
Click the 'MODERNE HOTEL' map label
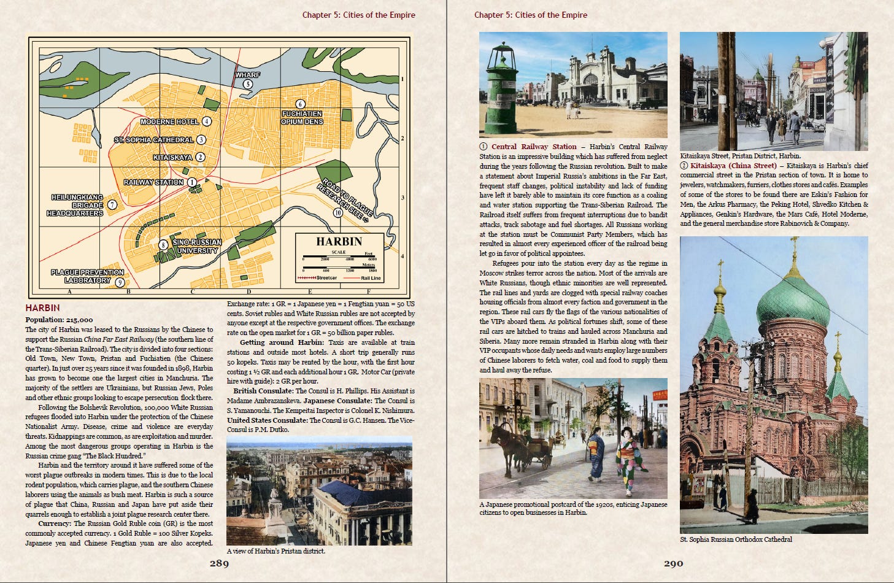pyautogui.click(x=170, y=122)
